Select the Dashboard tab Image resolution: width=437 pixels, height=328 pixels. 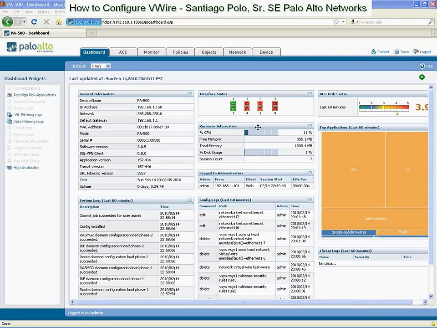click(x=94, y=52)
